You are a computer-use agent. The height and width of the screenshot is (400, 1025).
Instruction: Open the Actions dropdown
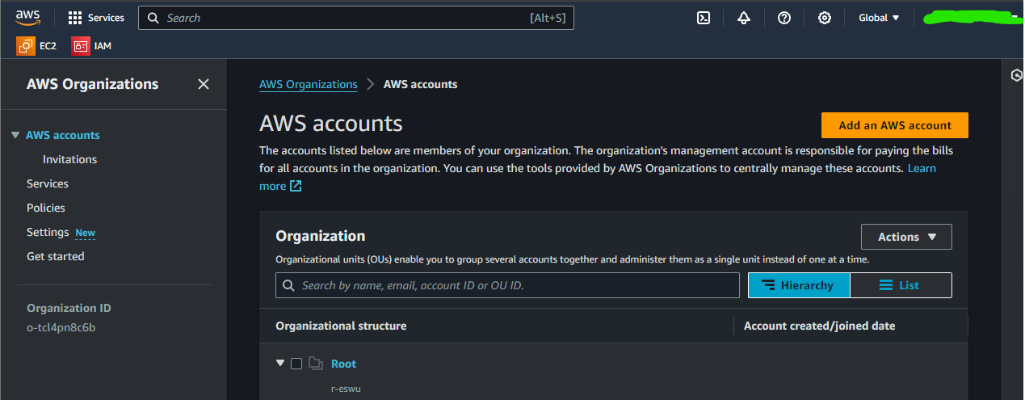(x=907, y=237)
